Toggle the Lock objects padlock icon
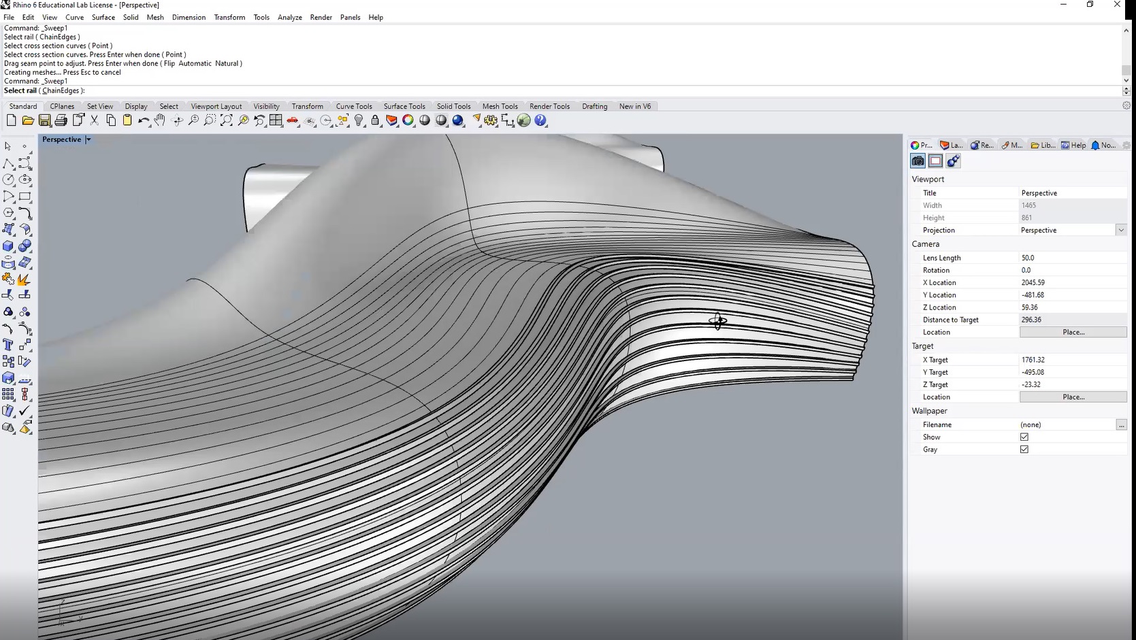The width and height of the screenshot is (1136, 640). click(375, 120)
